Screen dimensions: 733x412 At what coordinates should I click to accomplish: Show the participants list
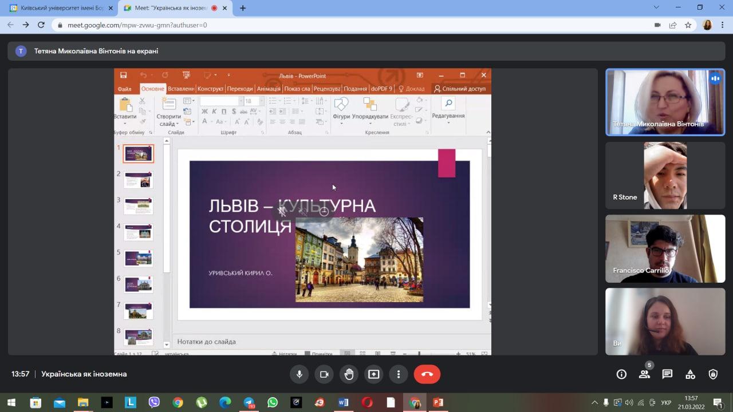click(x=644, y=374)
